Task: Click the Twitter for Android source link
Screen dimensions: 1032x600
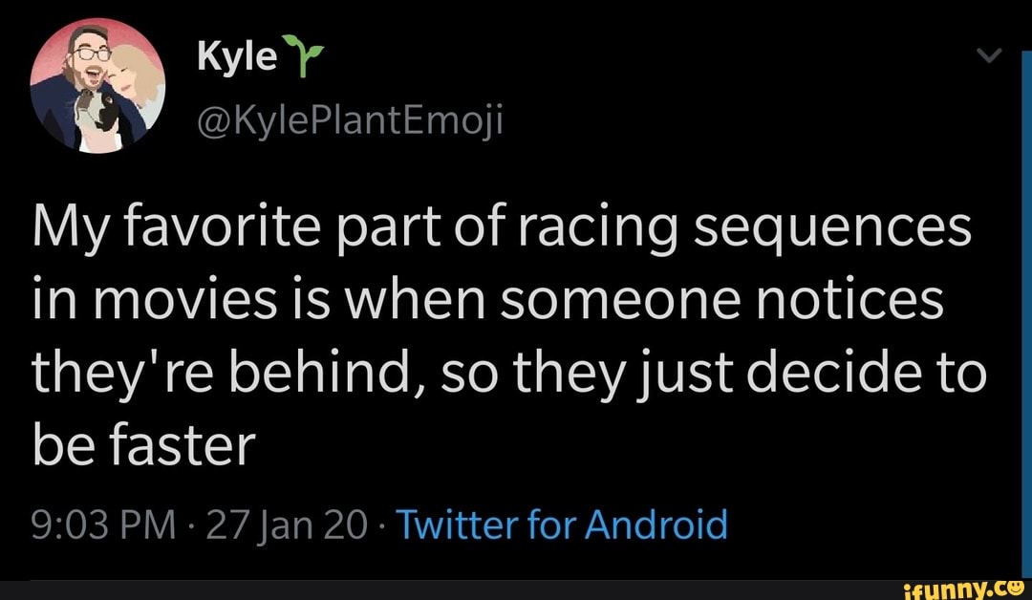Action: click(x=561, y=525)
